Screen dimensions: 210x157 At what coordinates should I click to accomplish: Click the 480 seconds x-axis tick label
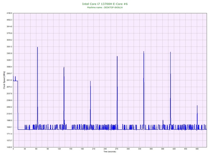[197, 149]
